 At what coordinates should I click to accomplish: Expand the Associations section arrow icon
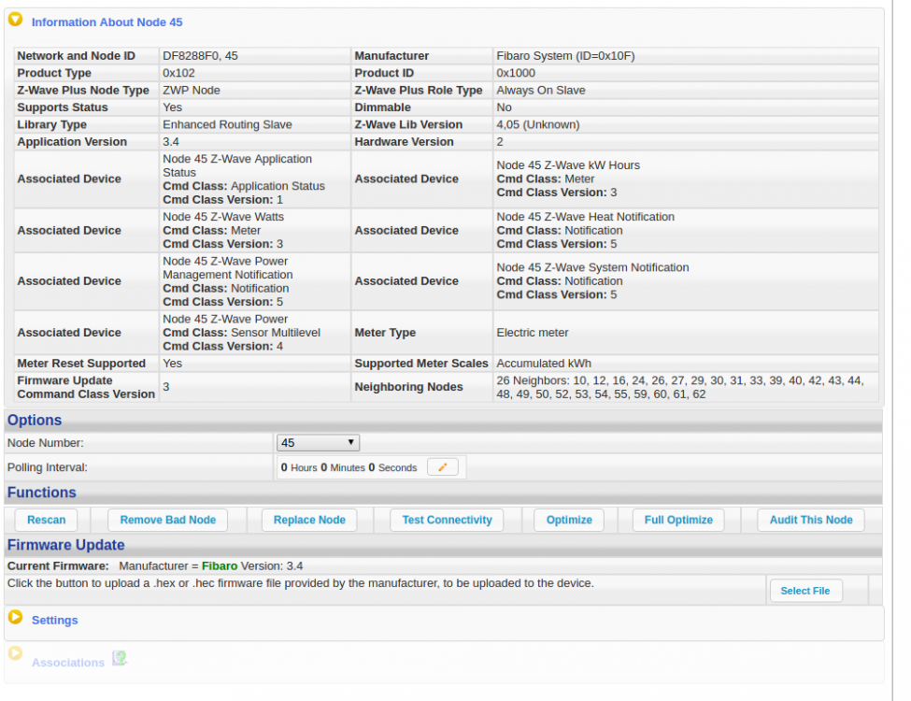click(x=15, y=654)
